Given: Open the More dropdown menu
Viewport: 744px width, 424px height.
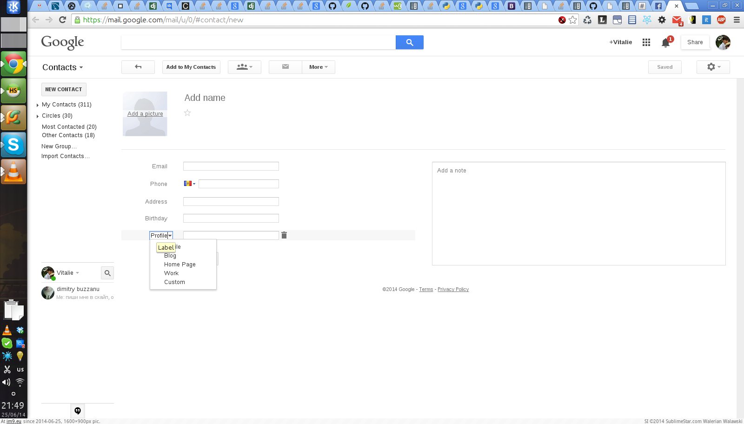Looking at the screenshot, I should pos(318,67).
